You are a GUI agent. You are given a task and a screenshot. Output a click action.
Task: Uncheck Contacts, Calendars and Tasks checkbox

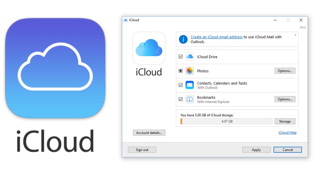181,85
